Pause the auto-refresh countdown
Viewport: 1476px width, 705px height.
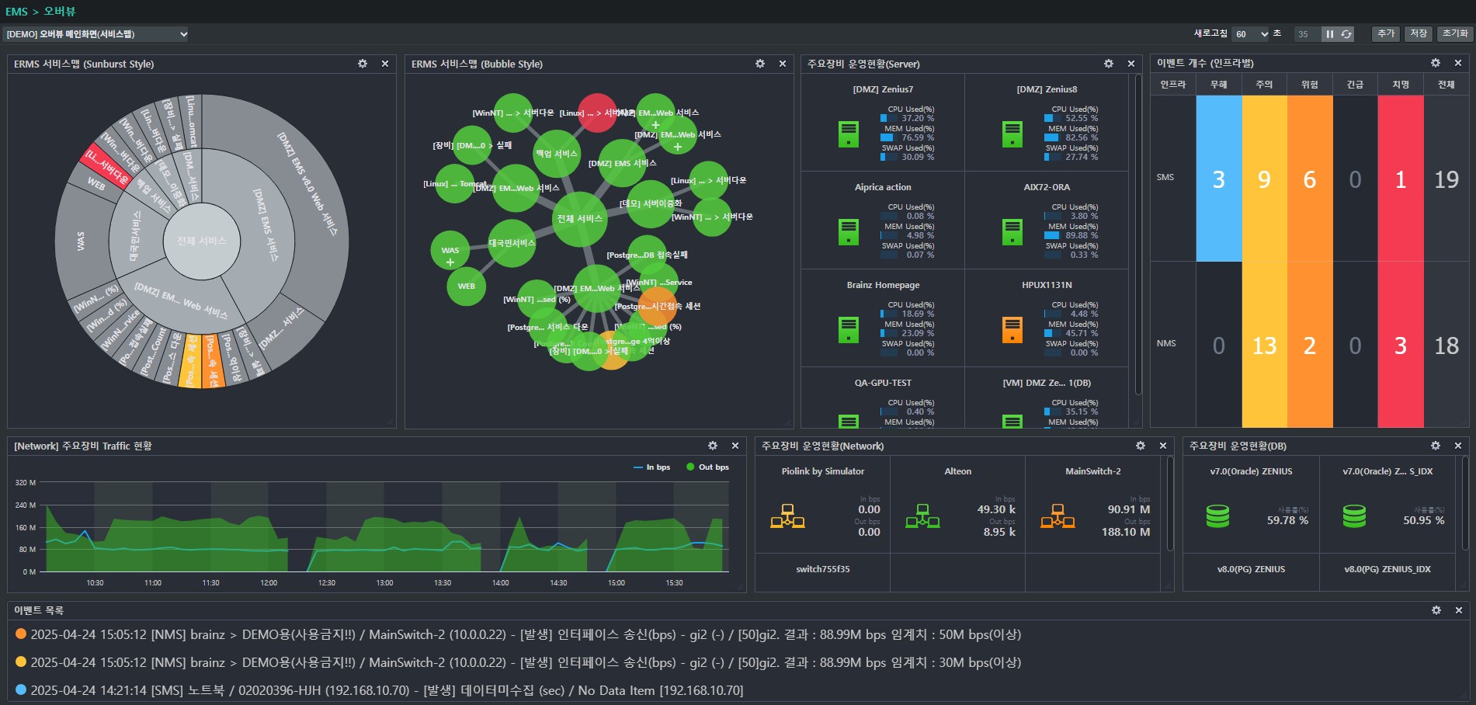1329,34
